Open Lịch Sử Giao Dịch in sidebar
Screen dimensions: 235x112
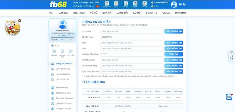[x=62, y=74]
